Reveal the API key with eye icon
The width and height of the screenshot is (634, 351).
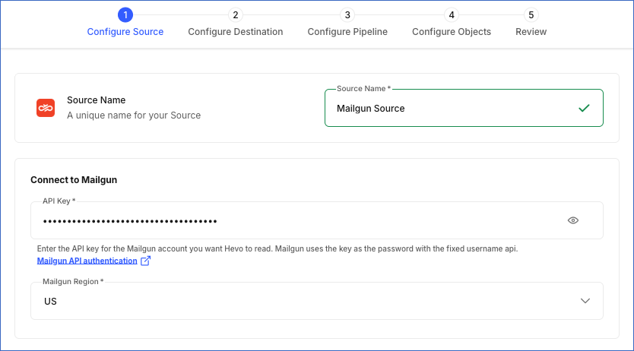click(x=573, y=220)
